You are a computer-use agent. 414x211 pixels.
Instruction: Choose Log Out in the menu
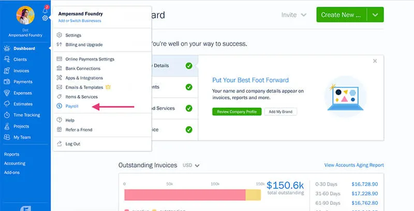72,144
